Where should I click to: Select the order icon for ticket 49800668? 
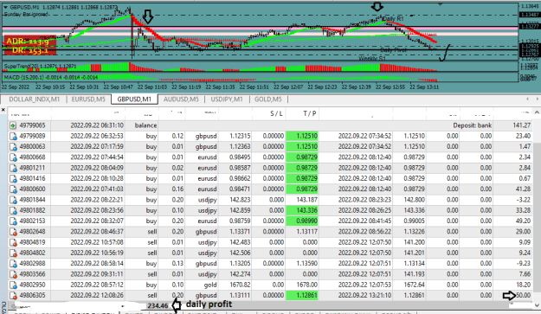13,157
